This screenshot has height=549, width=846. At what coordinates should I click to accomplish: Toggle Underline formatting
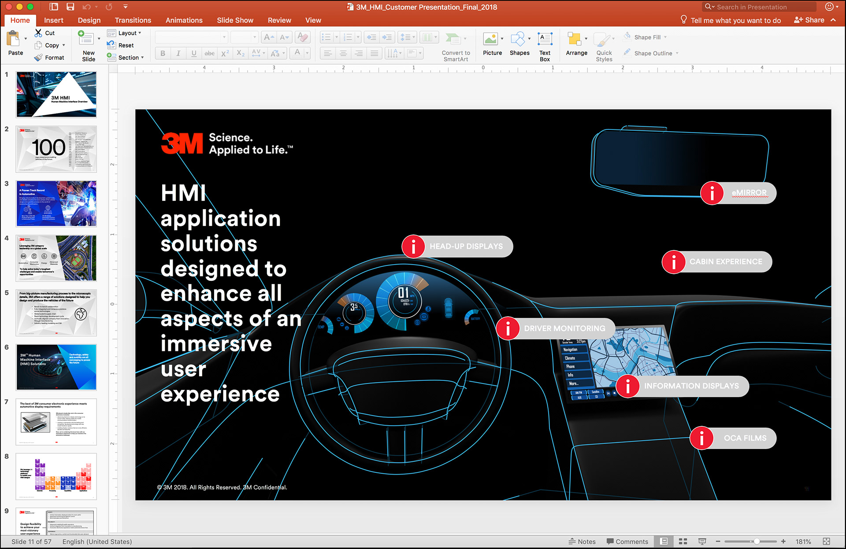[x=193, y=53]
